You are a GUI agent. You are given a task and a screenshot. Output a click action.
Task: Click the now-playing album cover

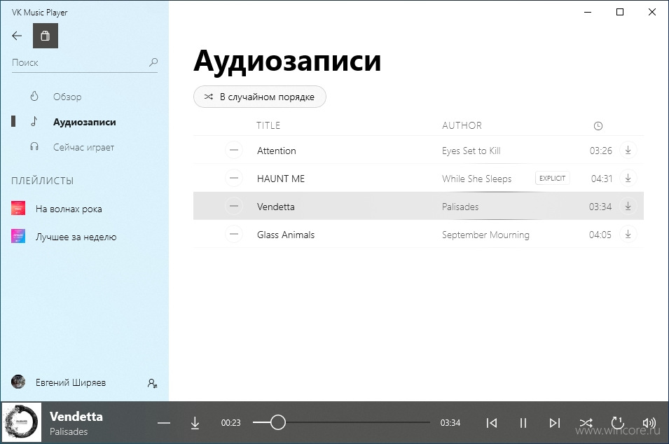pos(21,422)
